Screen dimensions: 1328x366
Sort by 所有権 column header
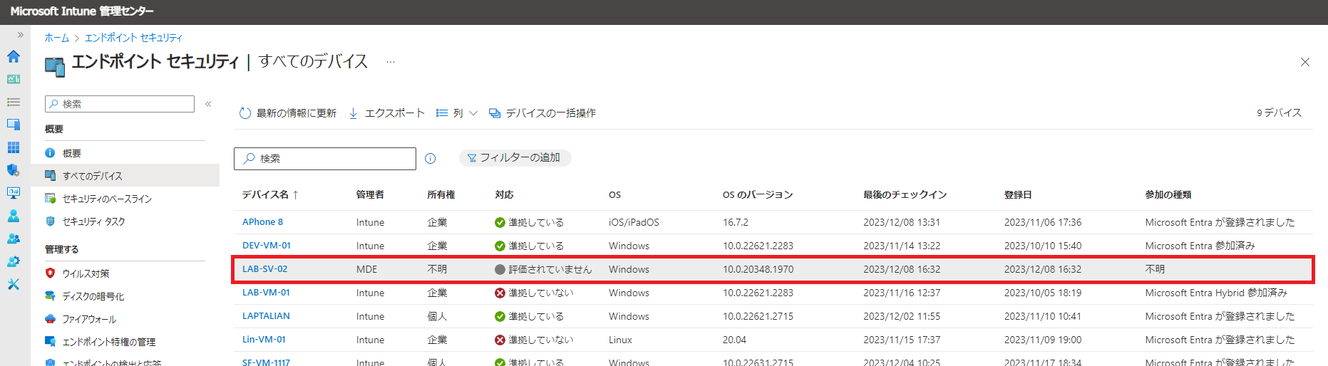coord(441,194)
